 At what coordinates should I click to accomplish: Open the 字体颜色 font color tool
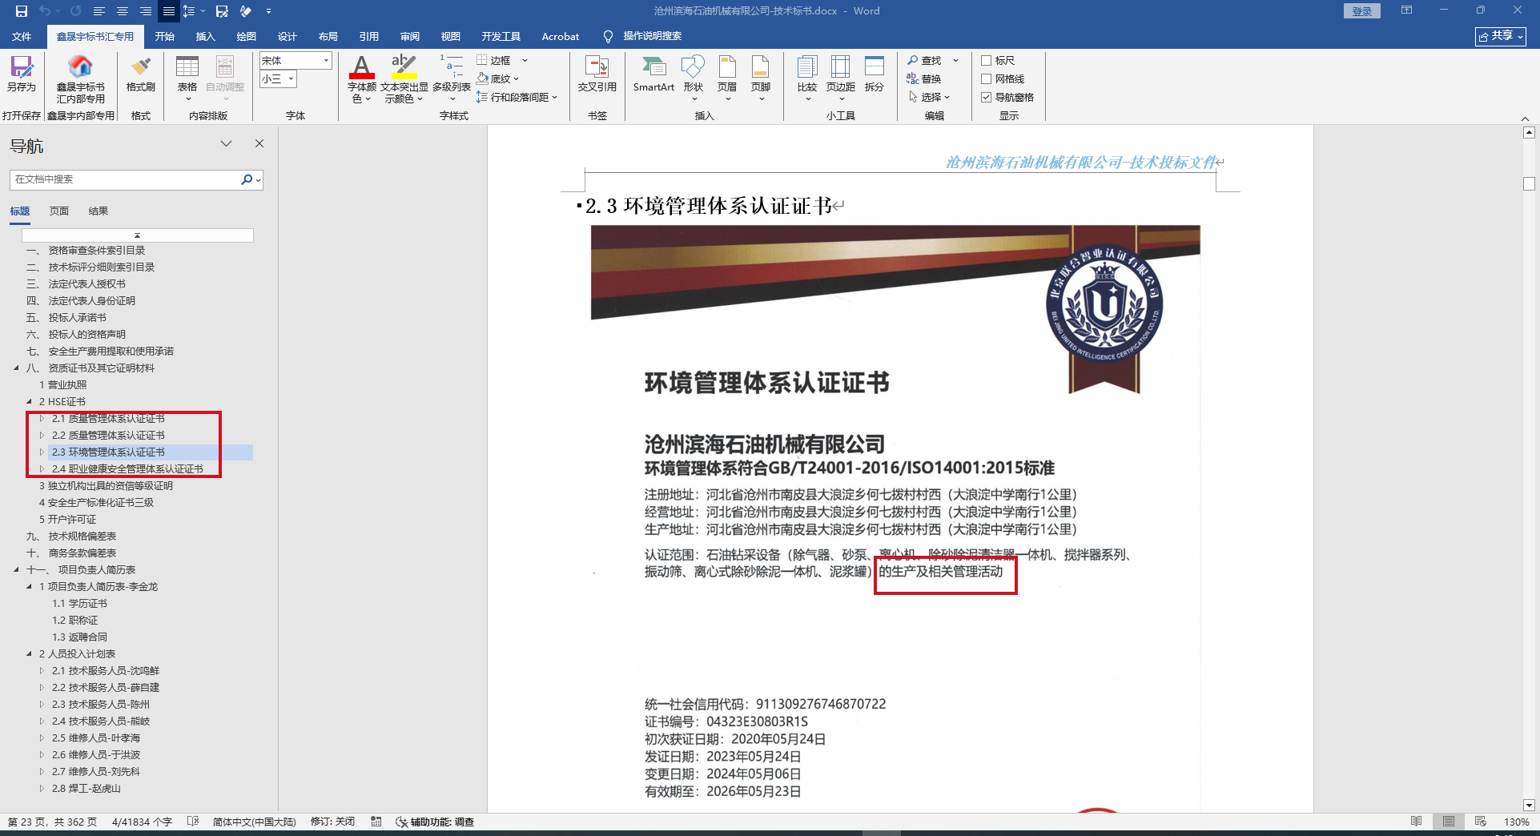point(362,78)
